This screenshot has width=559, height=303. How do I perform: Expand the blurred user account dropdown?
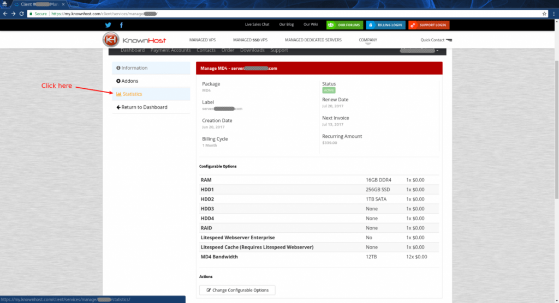419,51
